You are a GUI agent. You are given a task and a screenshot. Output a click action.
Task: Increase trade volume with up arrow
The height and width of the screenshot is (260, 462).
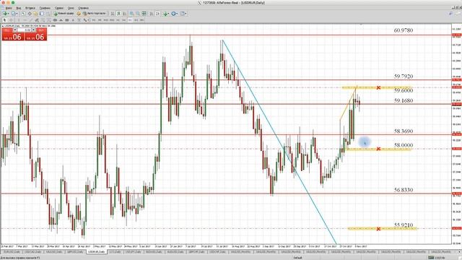pos(34,30)
